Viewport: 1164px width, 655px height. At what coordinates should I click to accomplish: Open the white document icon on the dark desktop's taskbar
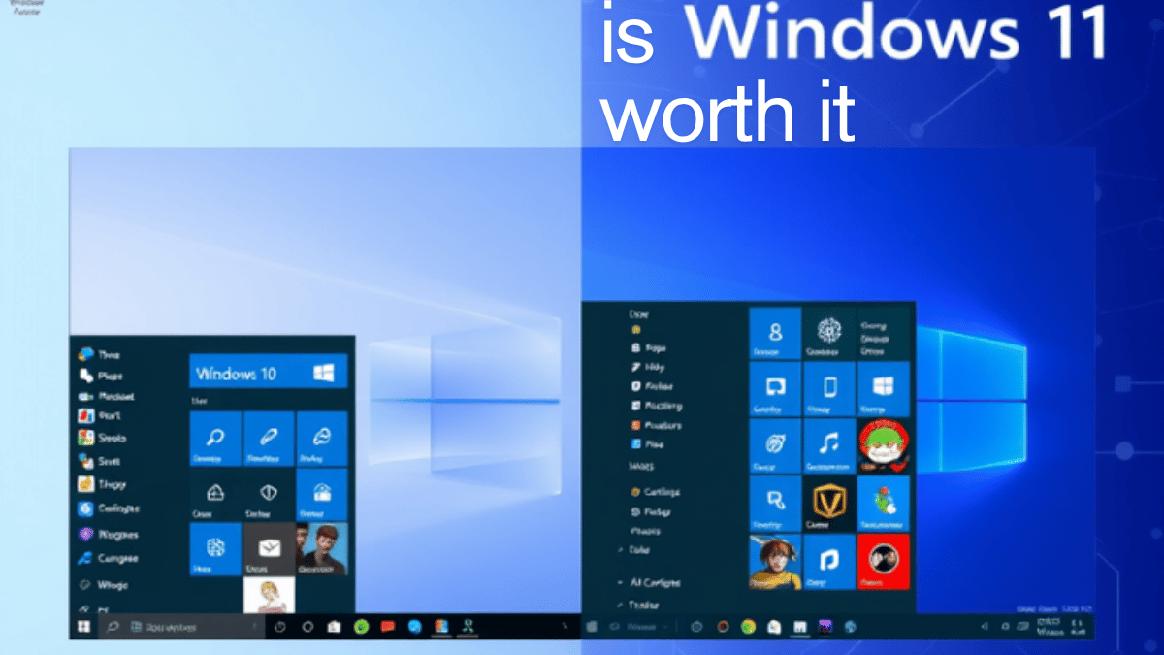pos(774,627)
